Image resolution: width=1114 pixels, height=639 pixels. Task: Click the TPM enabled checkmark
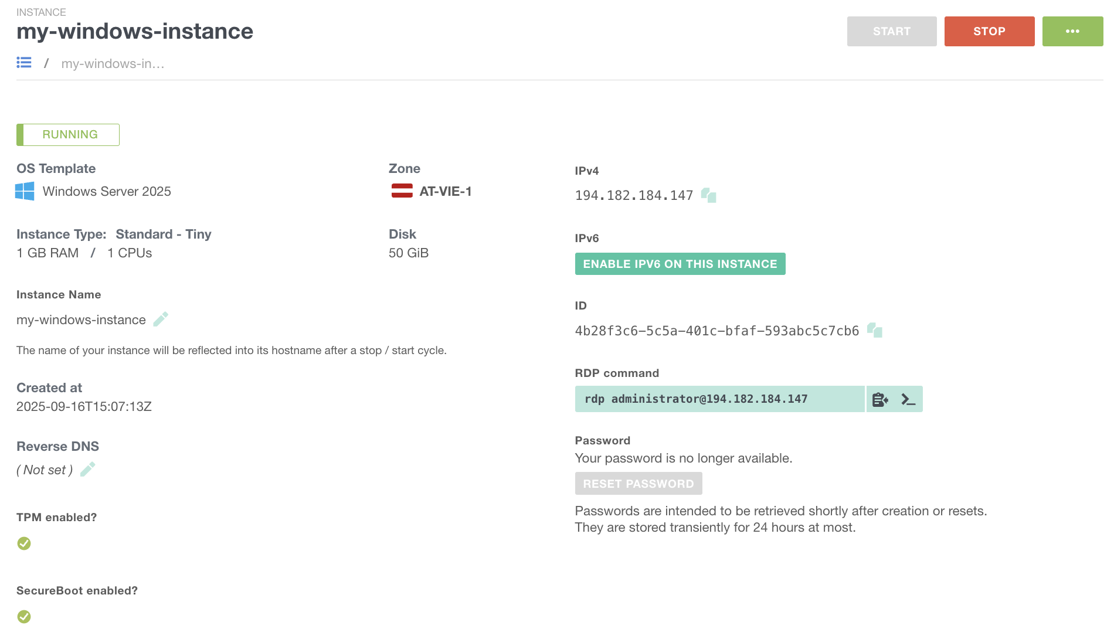pyautogui.click(x=24, y=543)
